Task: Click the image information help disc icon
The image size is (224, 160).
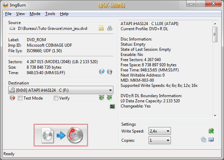Action: pos(110,72)
